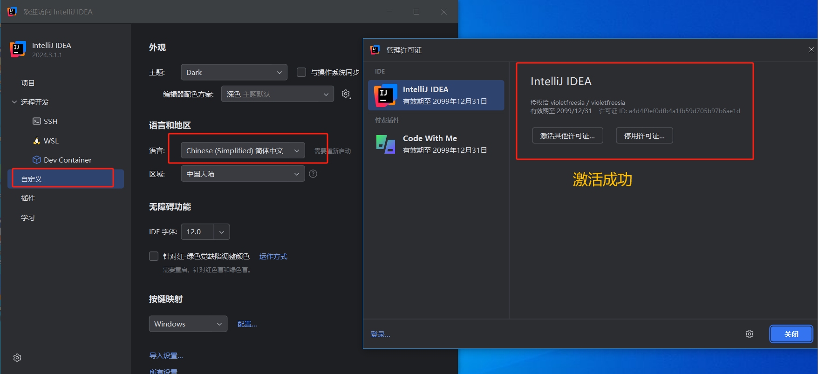Open the 运作方式 link
Viewport: 818px width, 374px height.
pyautogui.click(x=273, y=257)
